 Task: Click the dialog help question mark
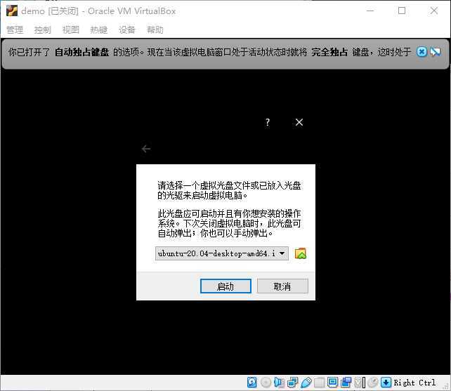268,122
